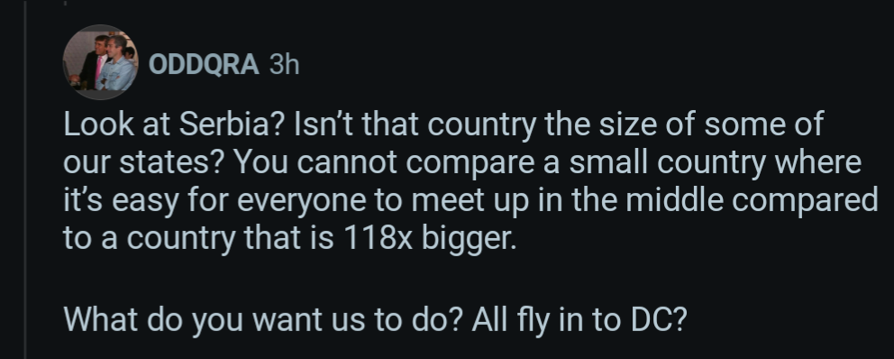This screenshot has width=894, height=359.
Task: Click the line starting "our states? You cannot"
Action: (461, 162)
